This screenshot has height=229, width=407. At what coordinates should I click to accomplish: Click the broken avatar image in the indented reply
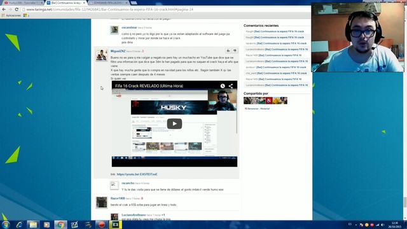(x=114, y=185)
